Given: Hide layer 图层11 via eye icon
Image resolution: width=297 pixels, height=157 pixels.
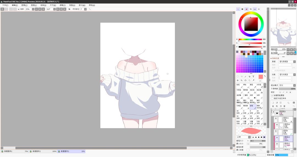Looking at the screenshot, I should 276,118.
